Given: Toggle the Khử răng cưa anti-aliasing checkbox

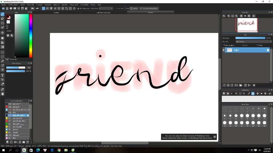Looking at the screenshot, I should [78, 8].
